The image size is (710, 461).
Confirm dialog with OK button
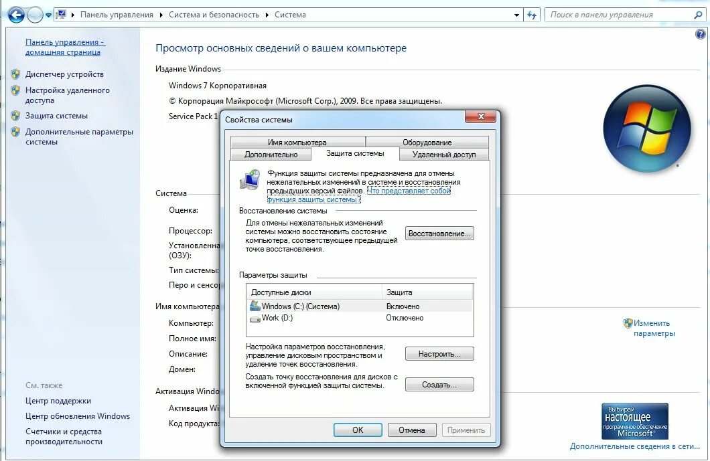point(358,430)
